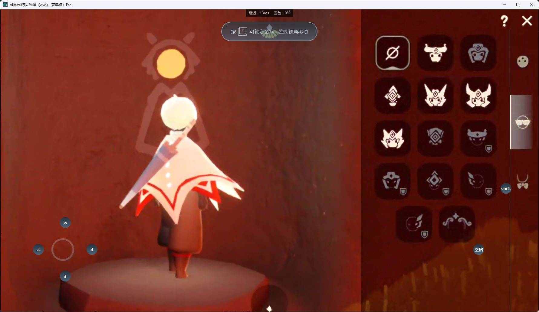Open the question mark help

(x=504, y=21)
